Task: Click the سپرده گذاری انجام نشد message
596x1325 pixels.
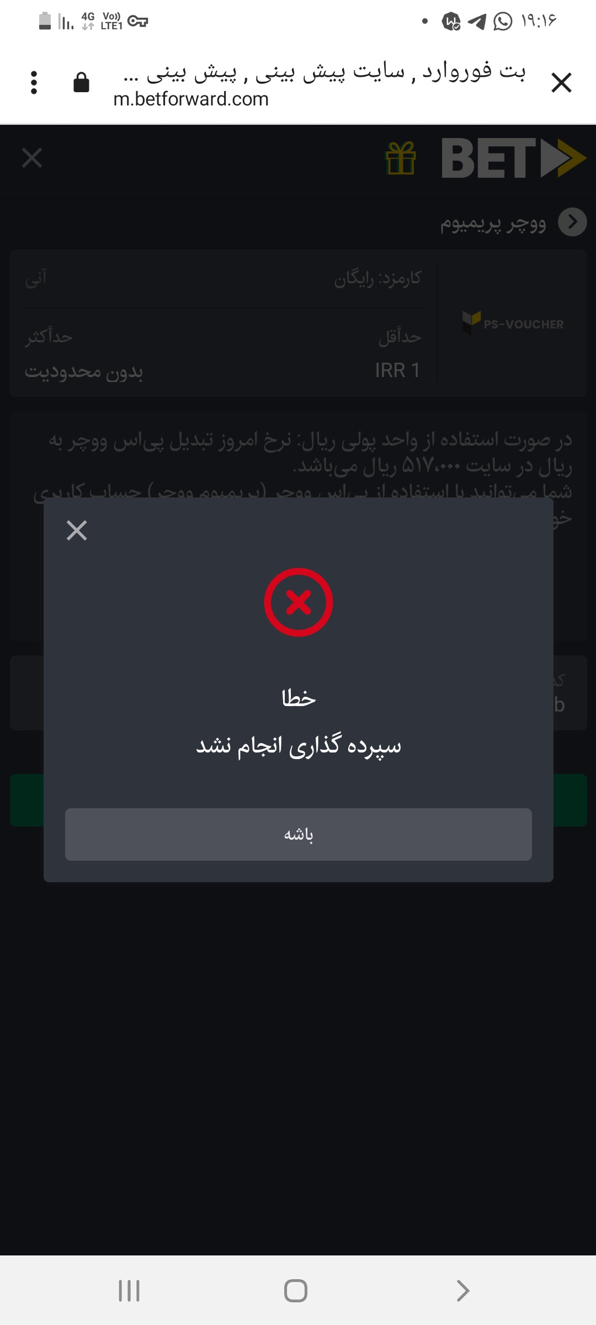Action: 299,746
